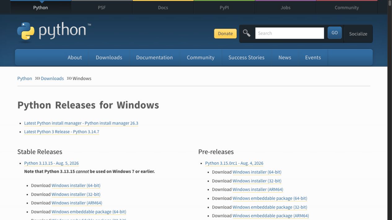Click the Windows breadcrumb text
Viewport: 392px width, 220px height.
pos(82,78)
